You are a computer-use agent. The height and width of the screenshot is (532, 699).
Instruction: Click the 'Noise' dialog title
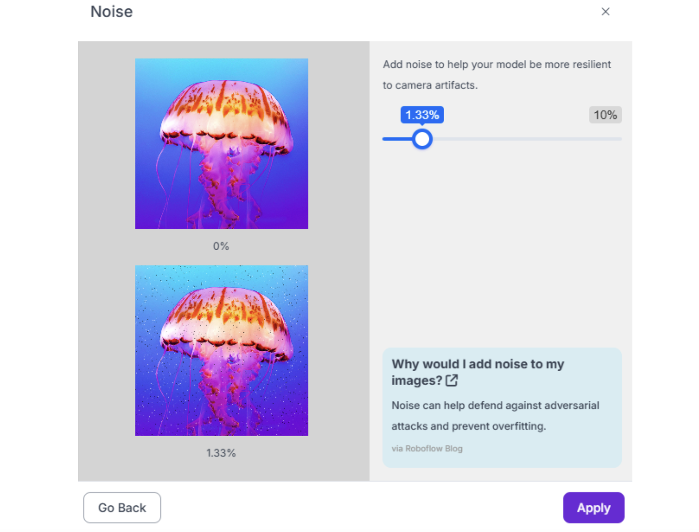point(111,12)
